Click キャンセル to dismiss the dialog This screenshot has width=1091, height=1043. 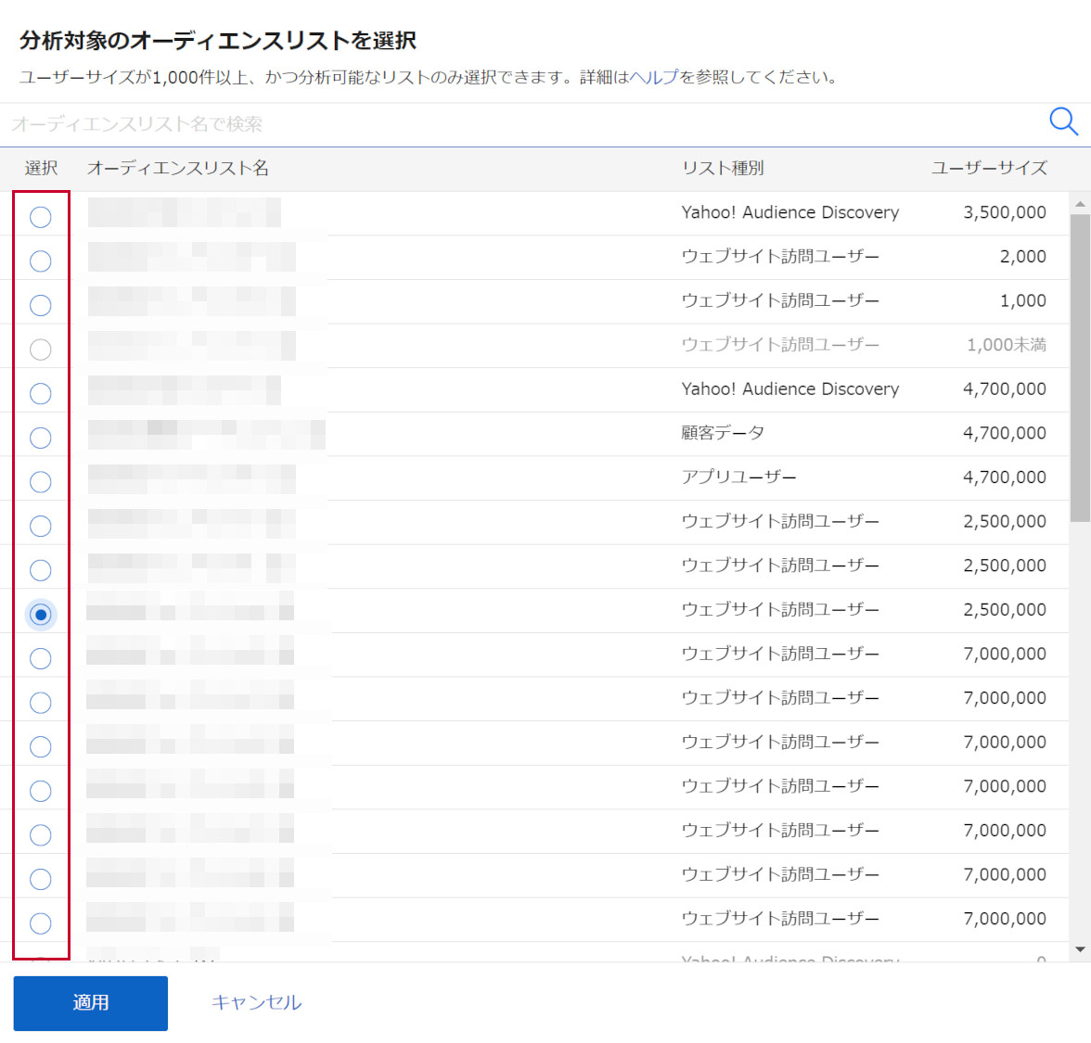click(256, 1002)
